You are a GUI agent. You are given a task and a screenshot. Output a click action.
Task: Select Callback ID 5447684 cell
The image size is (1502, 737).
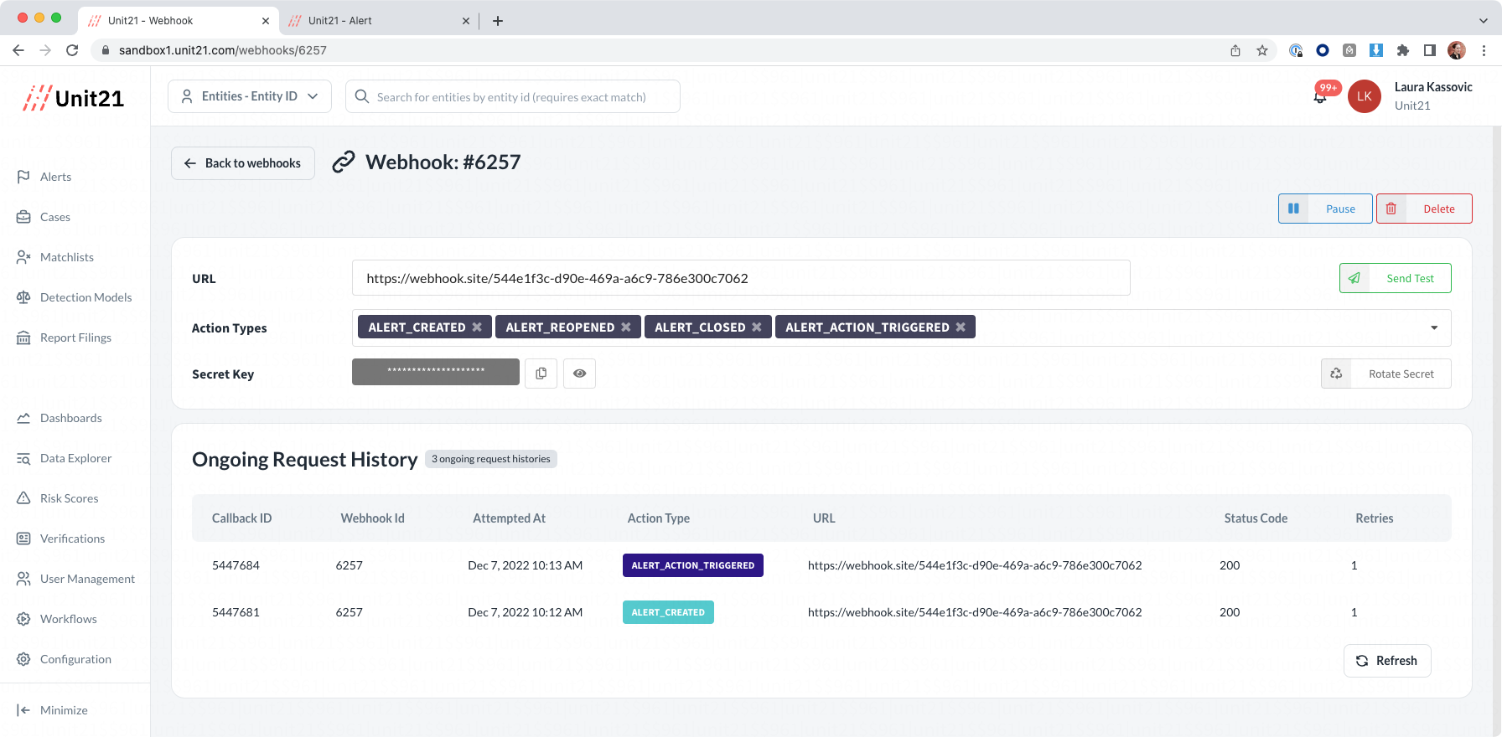pos(236,565)
